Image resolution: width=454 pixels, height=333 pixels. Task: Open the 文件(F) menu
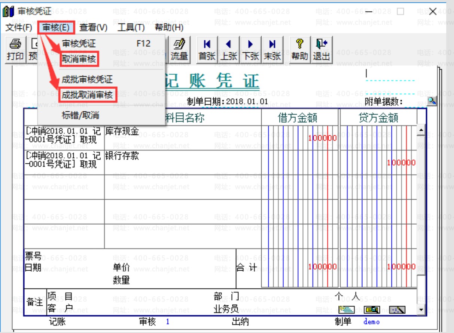[19, 27]
